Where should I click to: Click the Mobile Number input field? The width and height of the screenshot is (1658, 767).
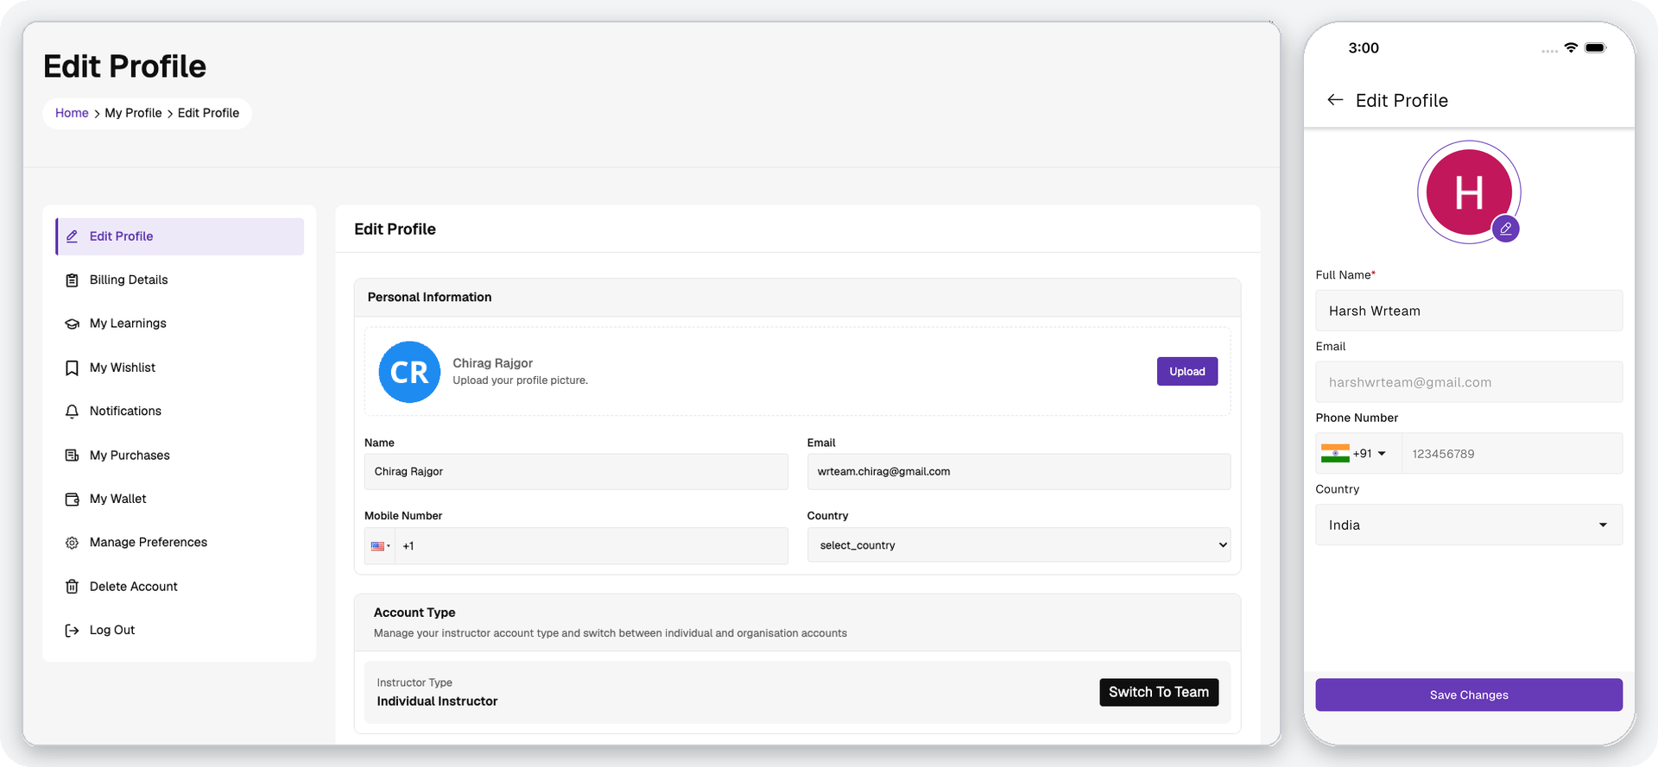[x=592, y=546]
